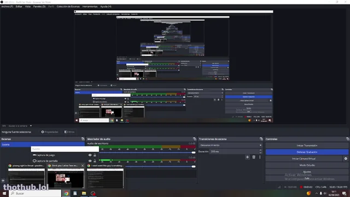The image size is (350, 197).
Task: Open the preview scaling dropdown arrow
Action: tap(31, 126)
